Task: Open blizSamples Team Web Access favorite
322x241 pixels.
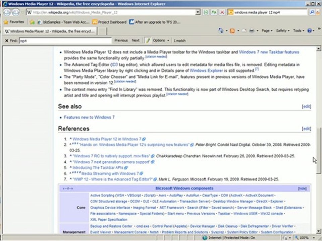Action: click(63, 22)
